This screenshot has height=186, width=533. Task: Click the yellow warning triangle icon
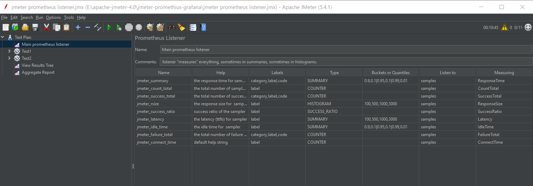pyautogui.click(x=505, y=27)
